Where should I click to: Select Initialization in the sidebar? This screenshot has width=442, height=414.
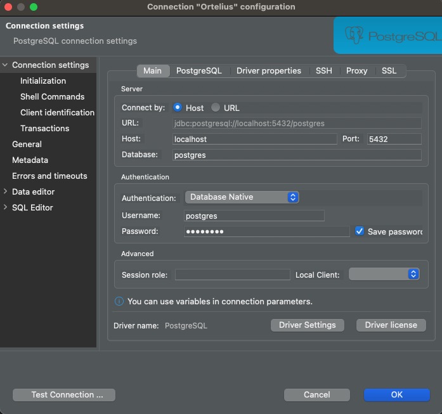point(43,81)
